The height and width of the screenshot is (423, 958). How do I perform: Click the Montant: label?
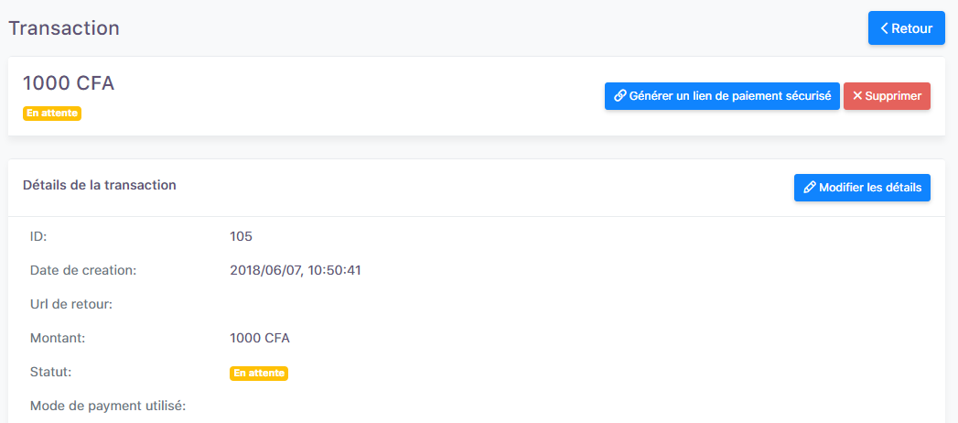coord(58,338)
